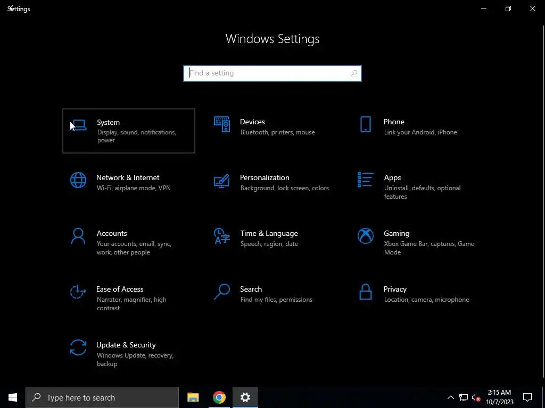This screenshot has width=545, height=408.
Task: Click the taskbar search magnifier icon
Action: (36, 397)
